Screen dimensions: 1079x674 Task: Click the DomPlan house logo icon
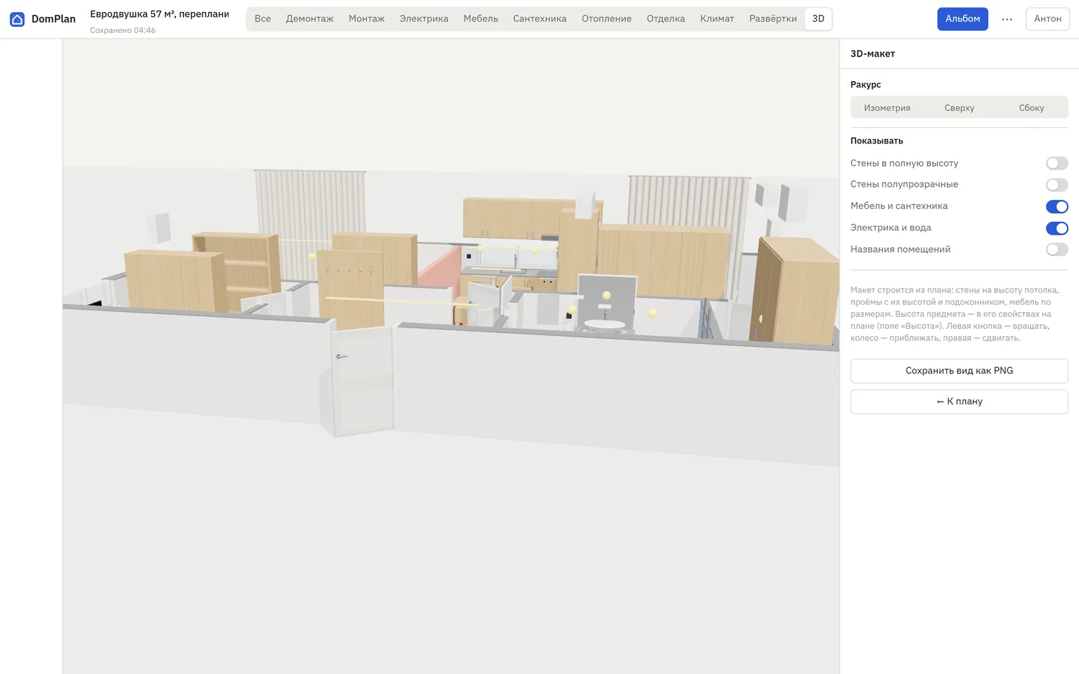pos(18,19)
